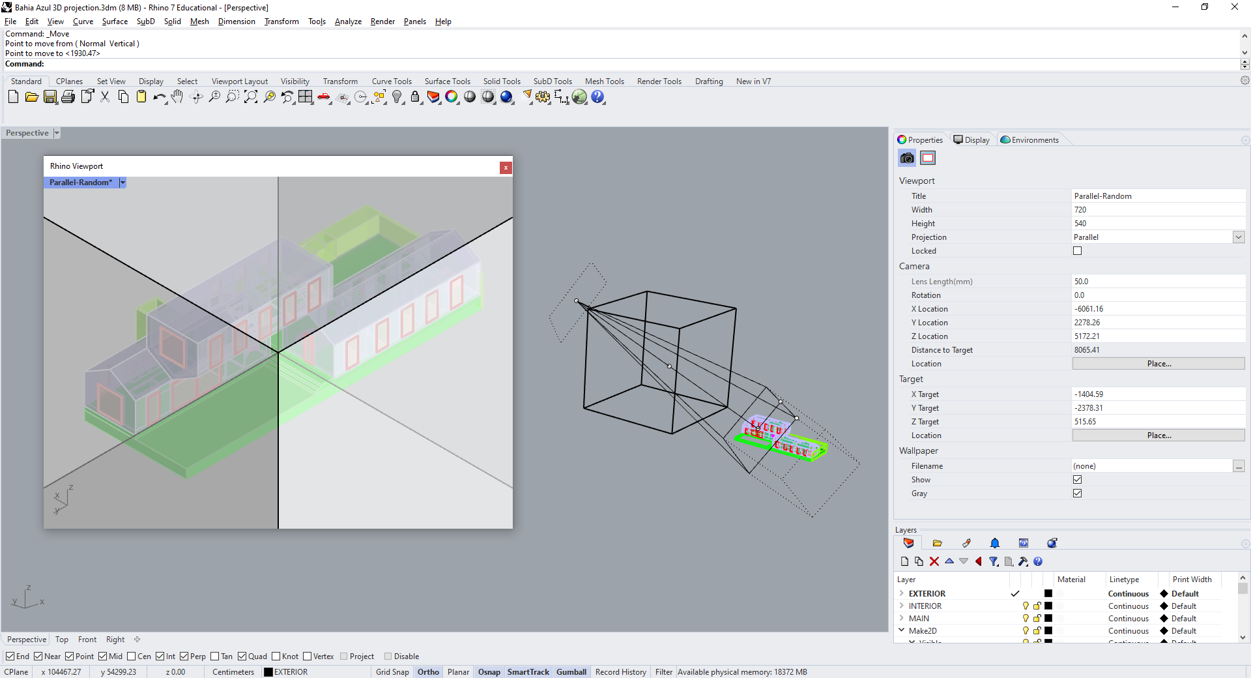Toggle the Locked checkbox in Viewport properties
The width and height of the screenshot is (1251, 678).
coord(1077,251)
